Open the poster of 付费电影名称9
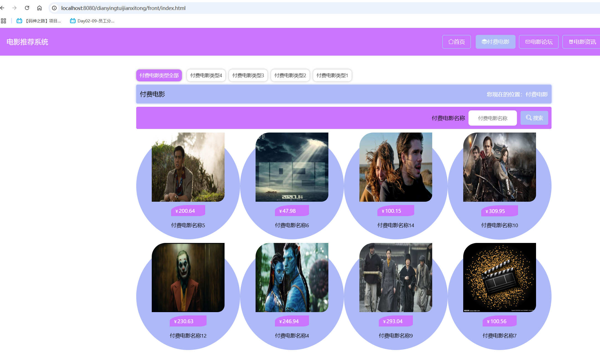The height and width of the screenshot is (355, 600). 396,278
